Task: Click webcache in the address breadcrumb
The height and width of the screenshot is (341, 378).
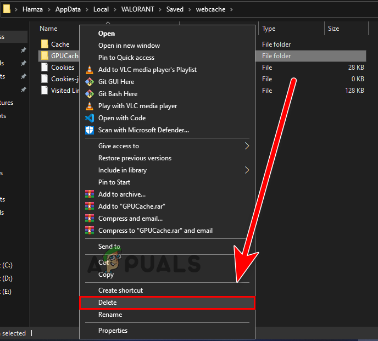Action: (210, 9)
